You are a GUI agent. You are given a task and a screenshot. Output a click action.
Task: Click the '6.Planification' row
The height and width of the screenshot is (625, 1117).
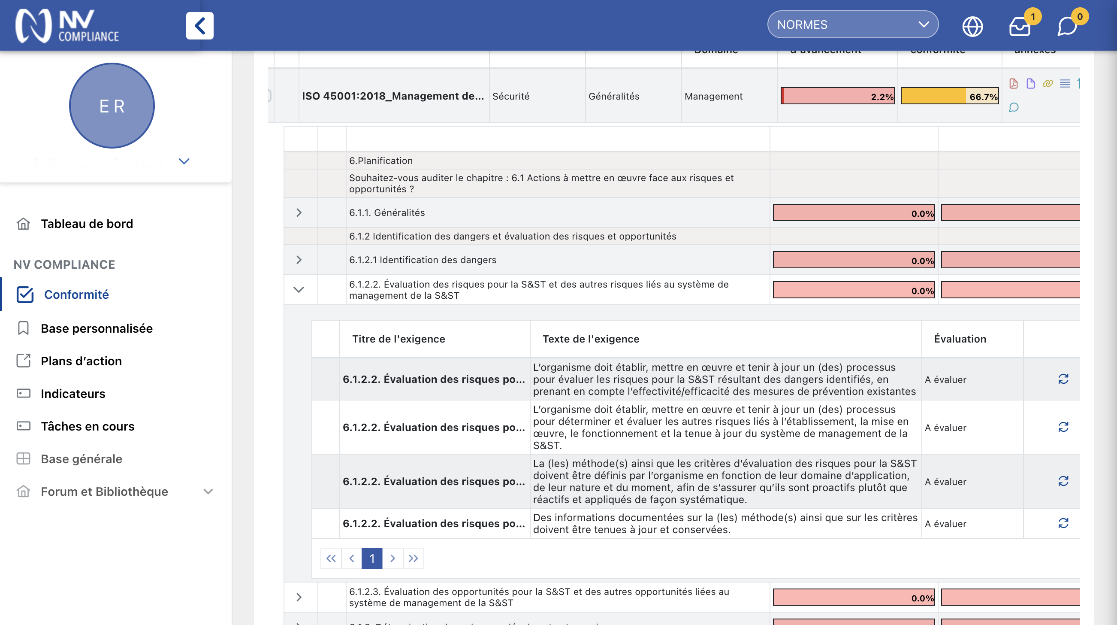pos(682,161)
